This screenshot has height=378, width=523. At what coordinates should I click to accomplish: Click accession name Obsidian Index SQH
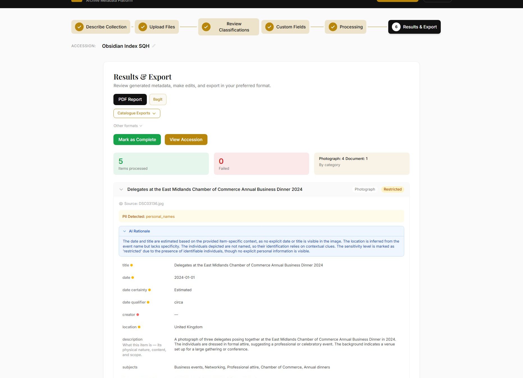(126, 46)
